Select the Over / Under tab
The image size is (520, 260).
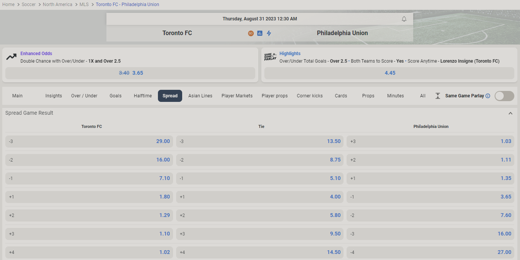(x=84, y=96)
